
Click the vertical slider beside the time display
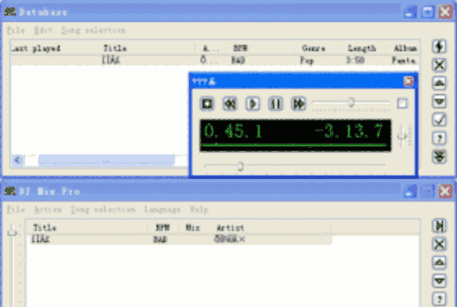tap(402, 136)
